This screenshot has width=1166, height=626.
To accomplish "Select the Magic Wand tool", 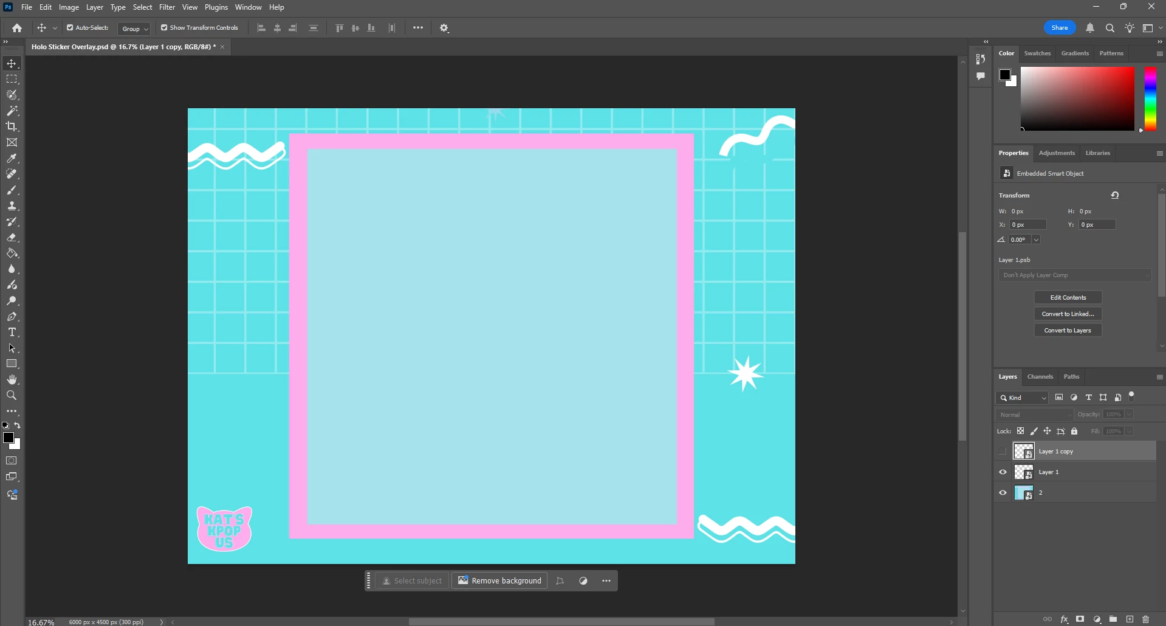I will click(x=12, y=111).
